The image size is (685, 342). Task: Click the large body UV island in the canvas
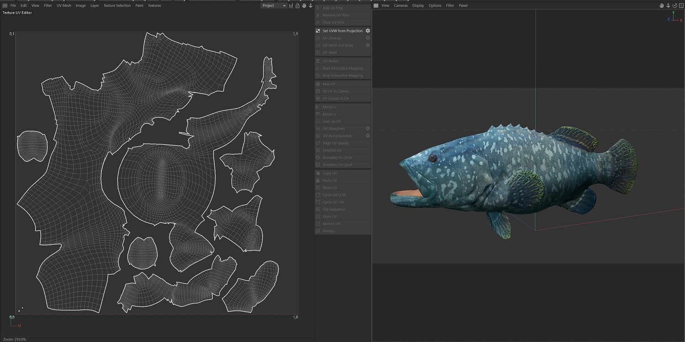pyautogui.click(x=68, y=183)
